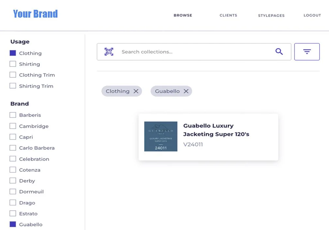Uncheck the Clothing usage checkbox
The image size is (329, 230).
13,53
